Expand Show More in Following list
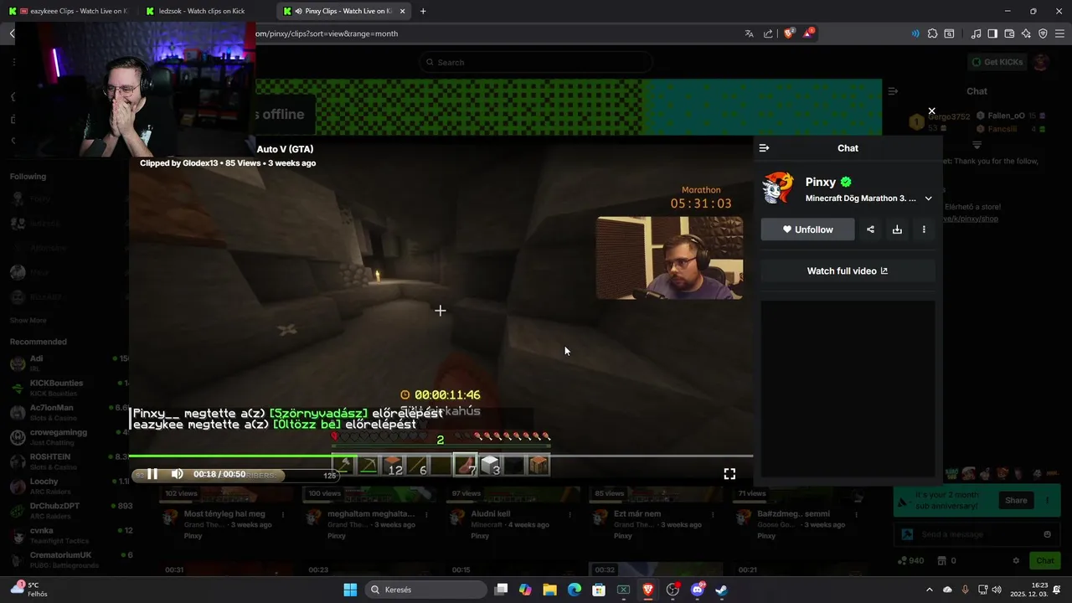The width and height of the screenshot is (1072, 603). (28, 321)
